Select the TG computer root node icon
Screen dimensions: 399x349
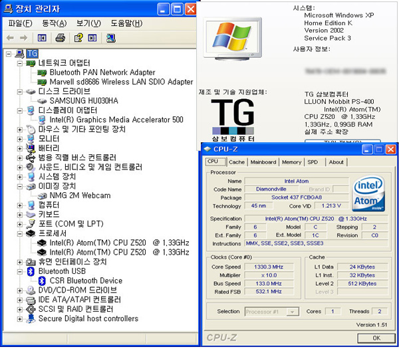click(x=19, y=54)
